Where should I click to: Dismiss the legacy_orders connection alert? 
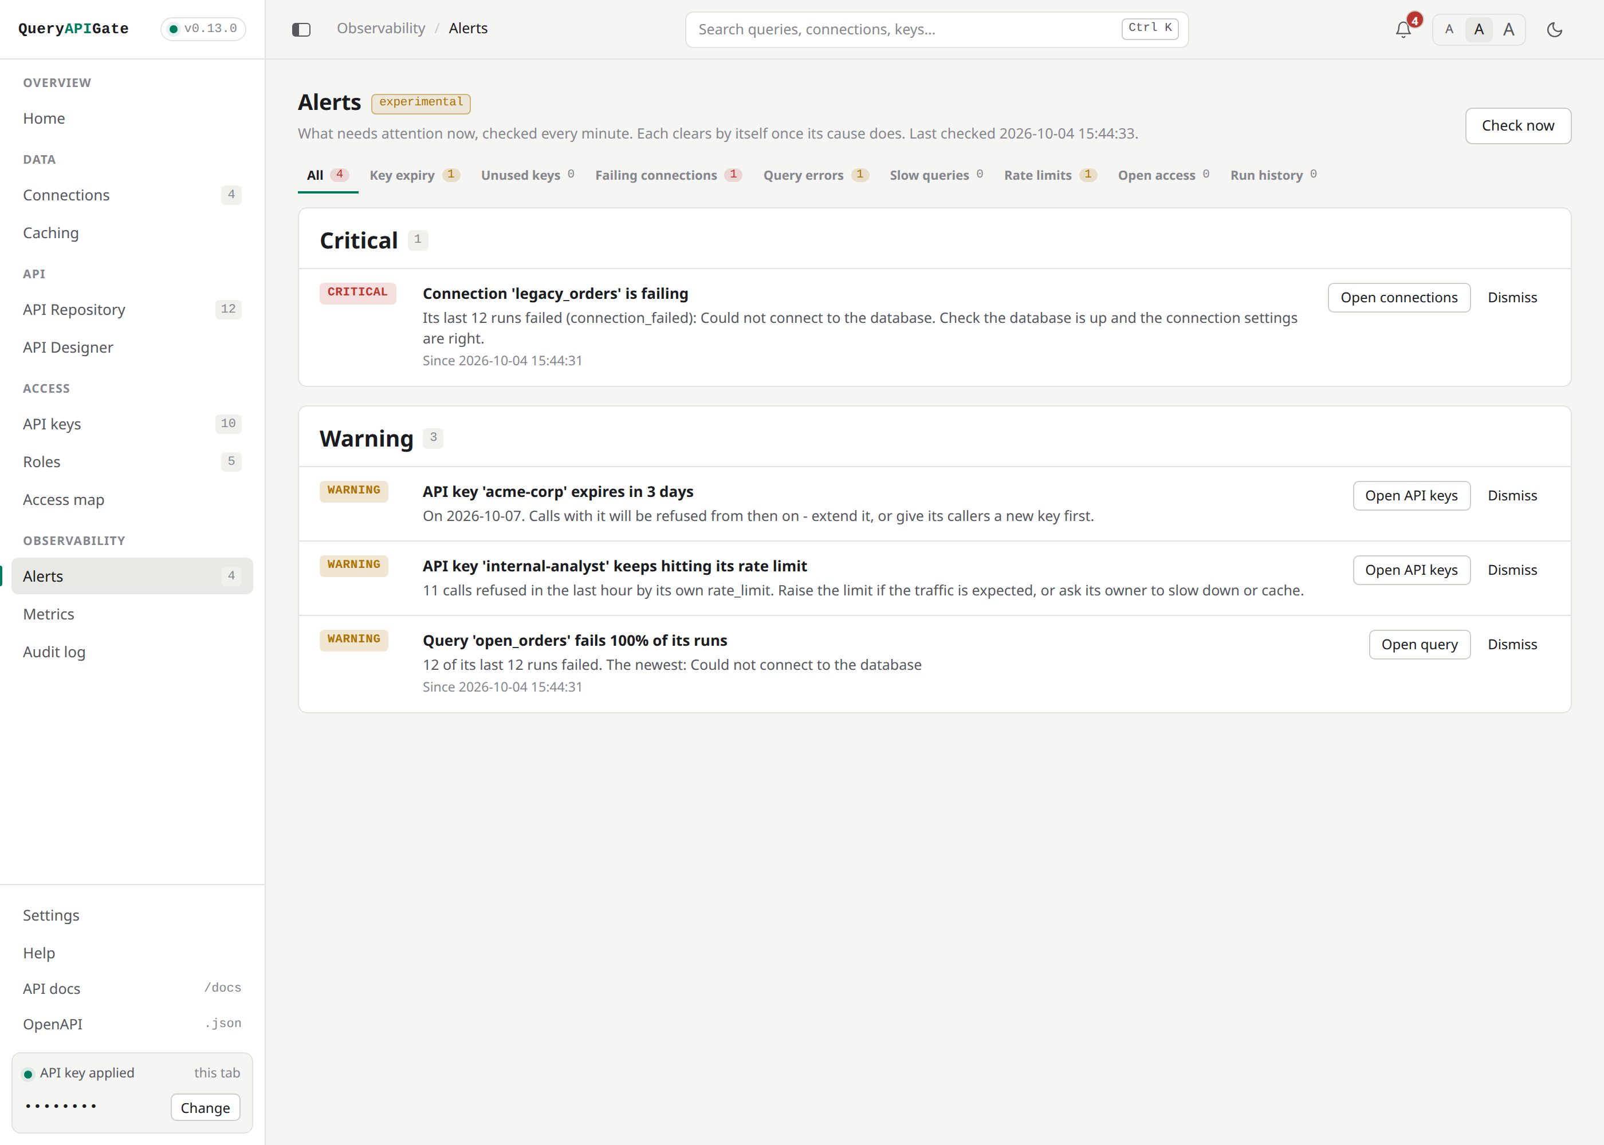[x=1512, y=298]
